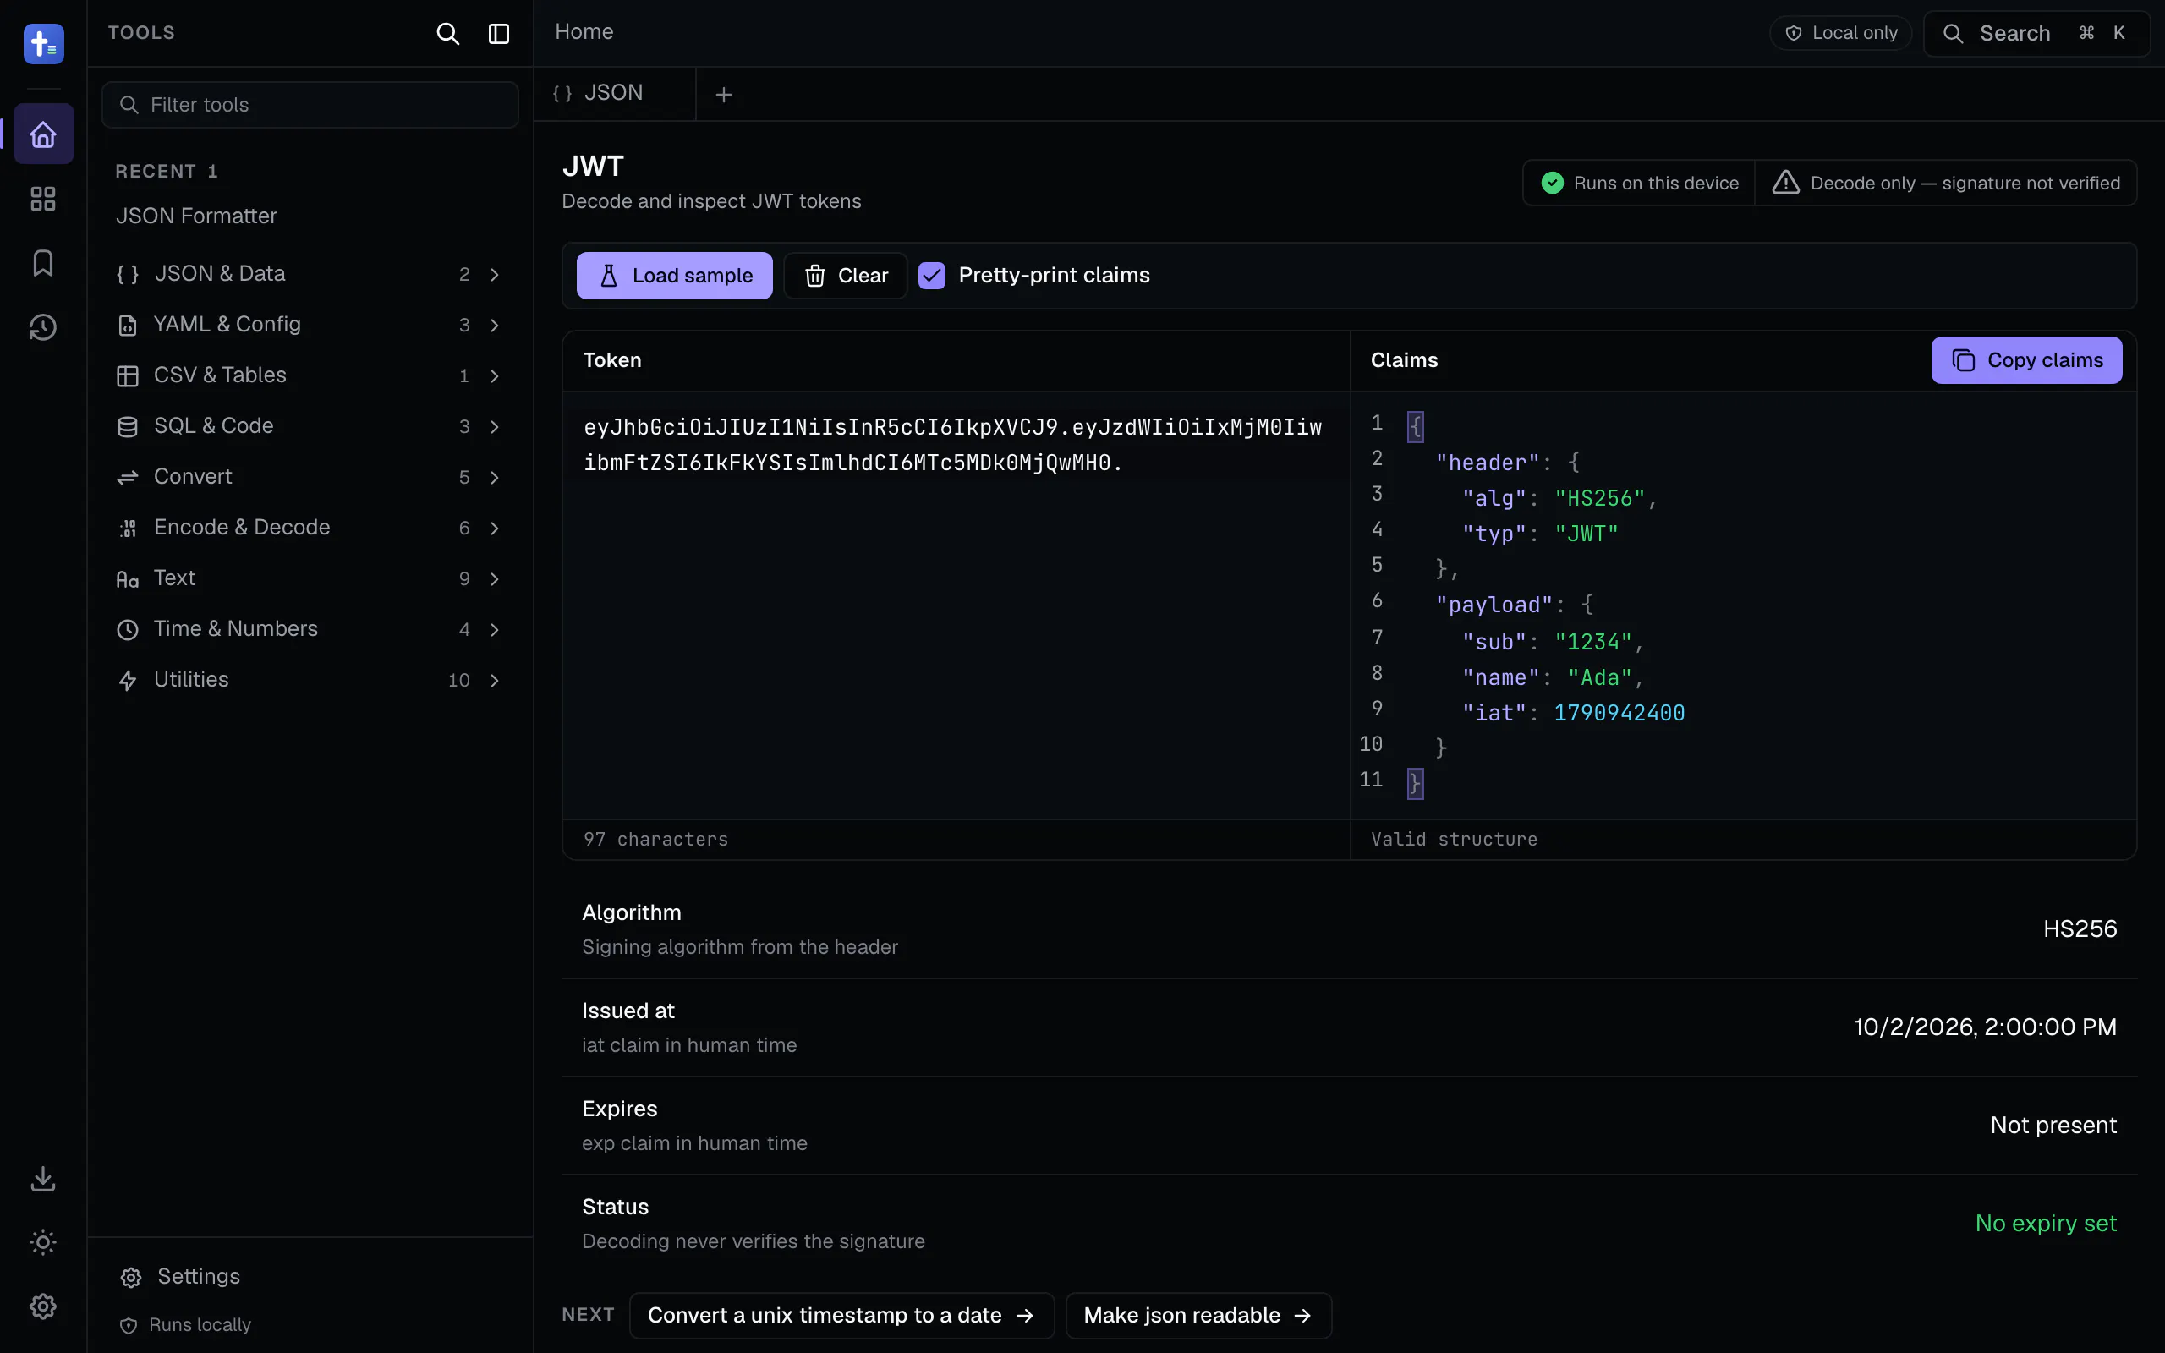Expand the JSON & Data category
The height and width of the screenshot is (1353, 2165).
310,274
